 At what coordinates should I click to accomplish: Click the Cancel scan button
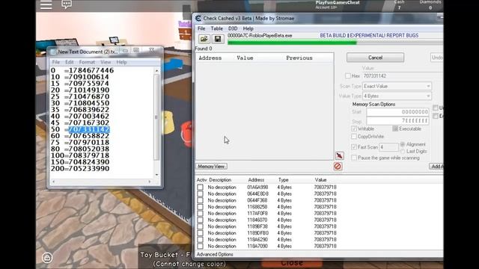tap(375, 58)
